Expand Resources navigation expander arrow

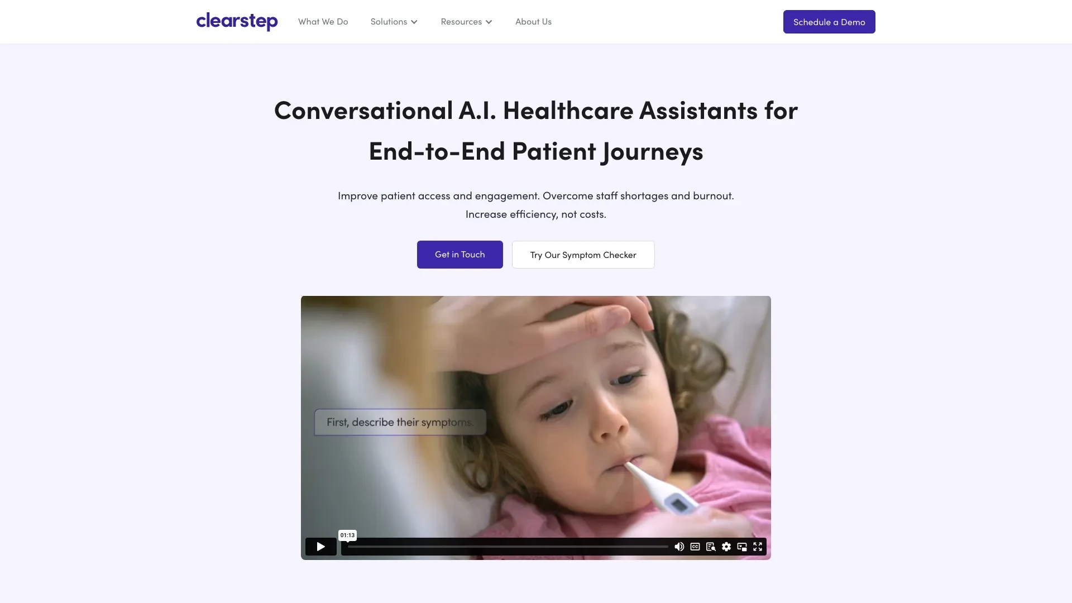(489, 21)
